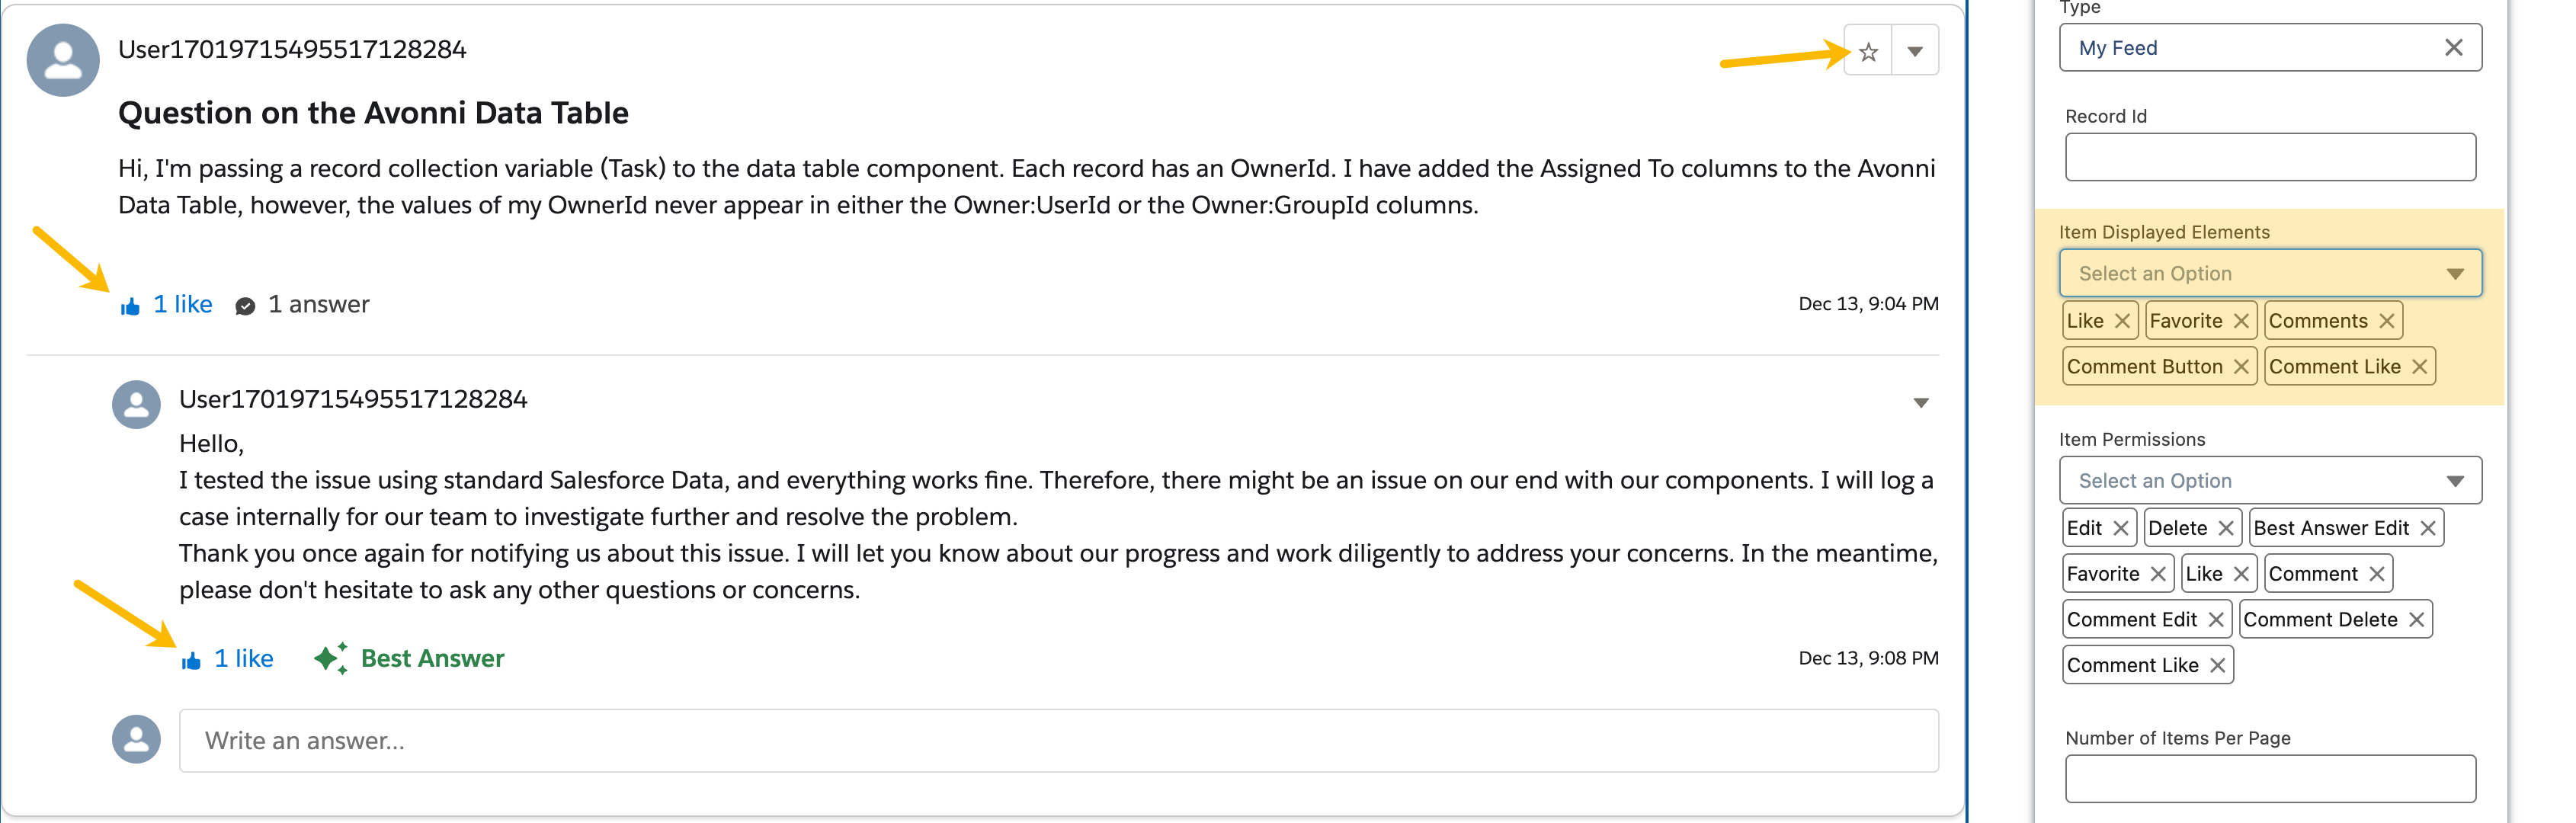Open the answer comment actions dropdown arrow
Screen dimensions: 2576x823
click(1920, 403)
